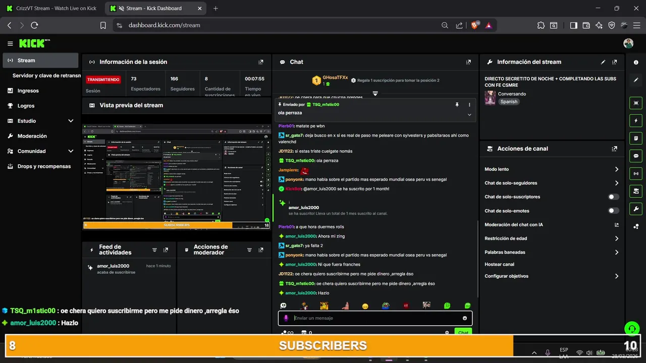646x363 pixels.
Task: Click Hostear canal
Action: tap(500, 264)
